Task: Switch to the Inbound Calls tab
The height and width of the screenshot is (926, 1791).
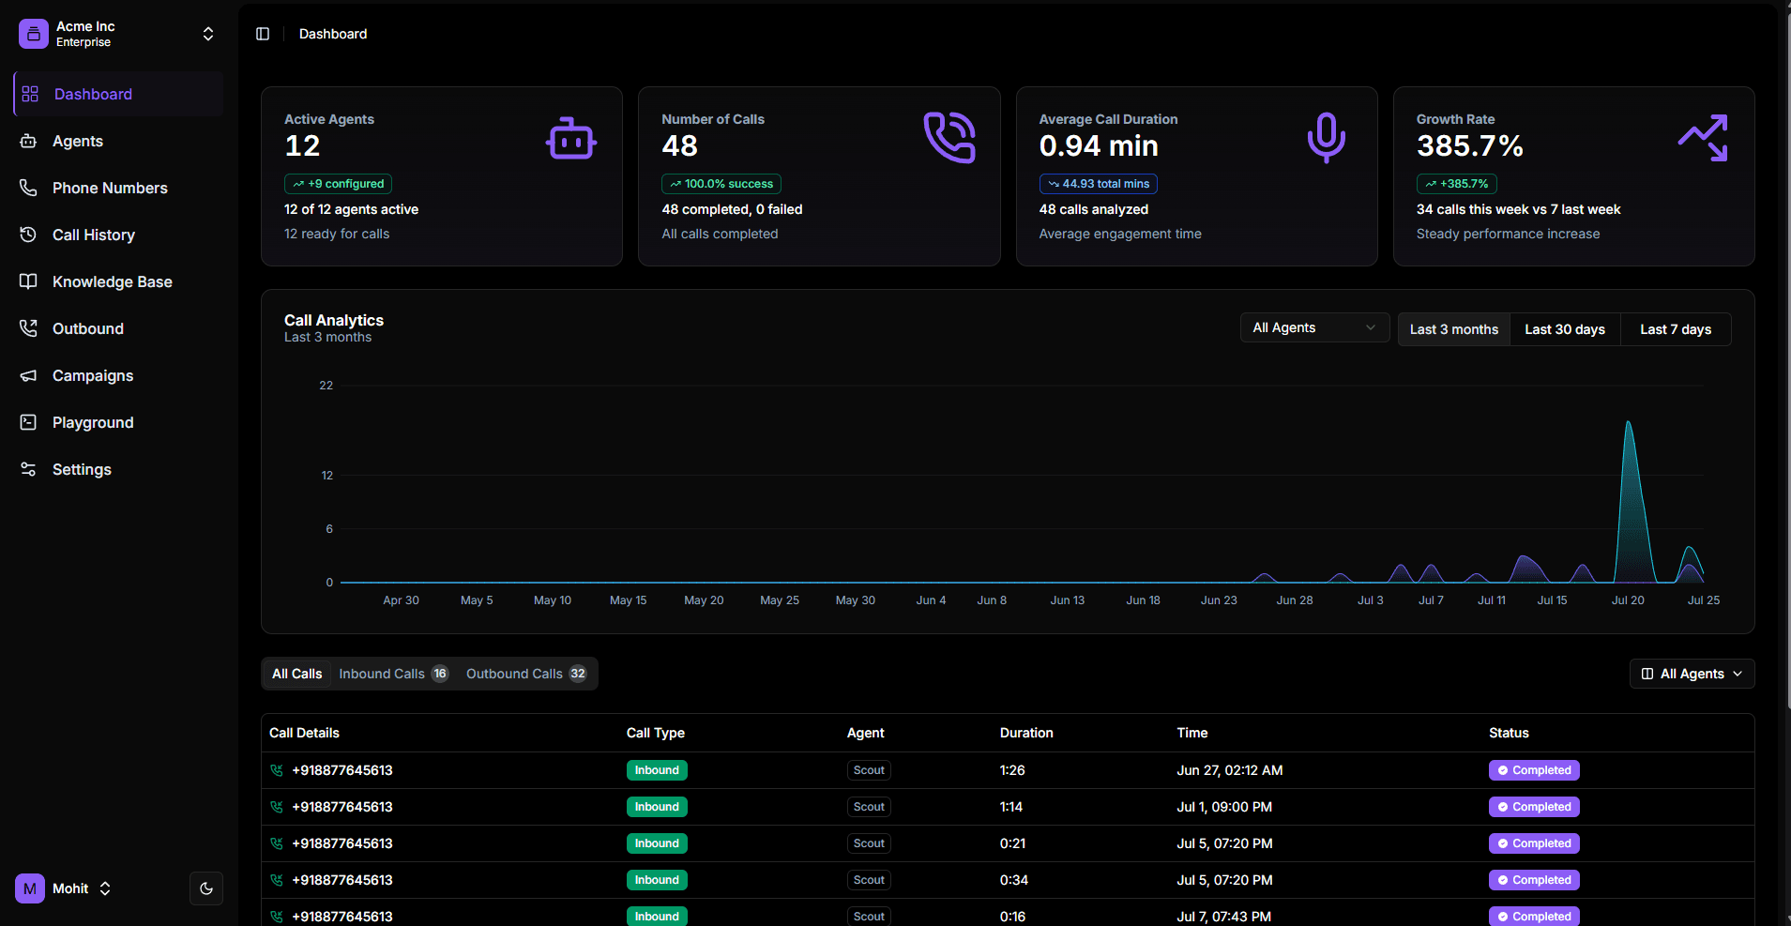Action: tap(393, 673)
